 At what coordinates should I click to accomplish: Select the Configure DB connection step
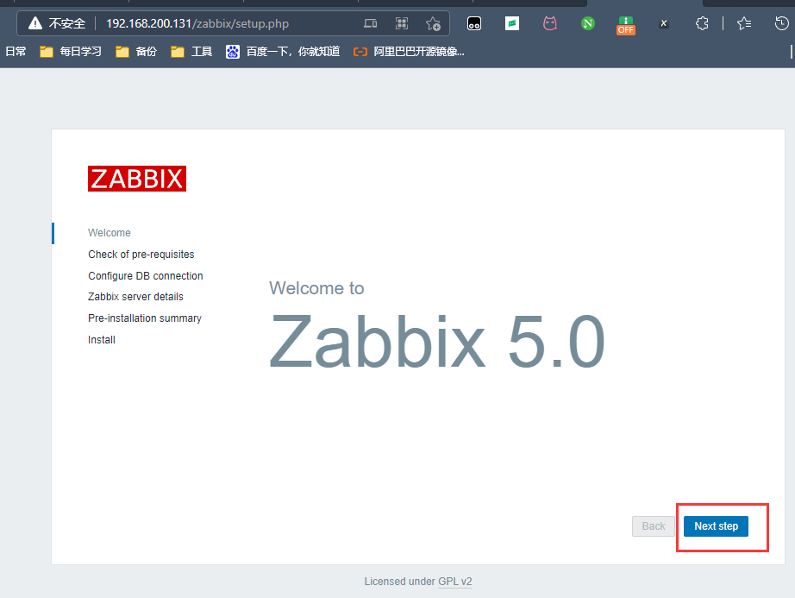[145, 275]
